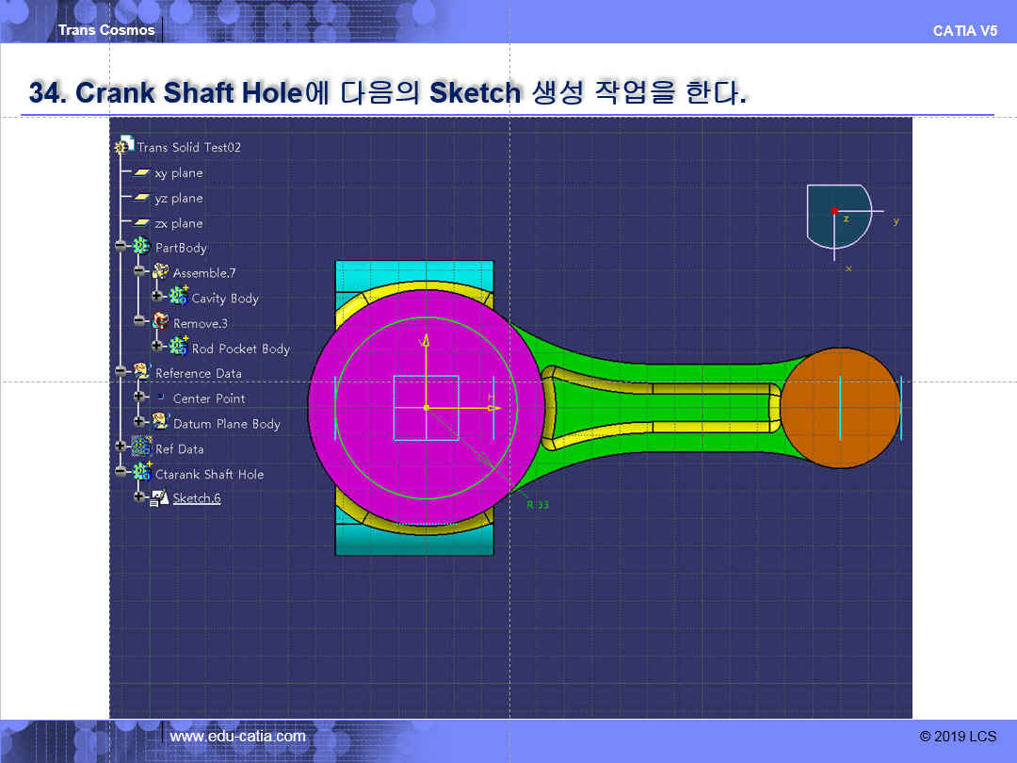This screenshot has width=1017, height=763.
Task: Click the PartBody gear icon
Action: (142, 247)
